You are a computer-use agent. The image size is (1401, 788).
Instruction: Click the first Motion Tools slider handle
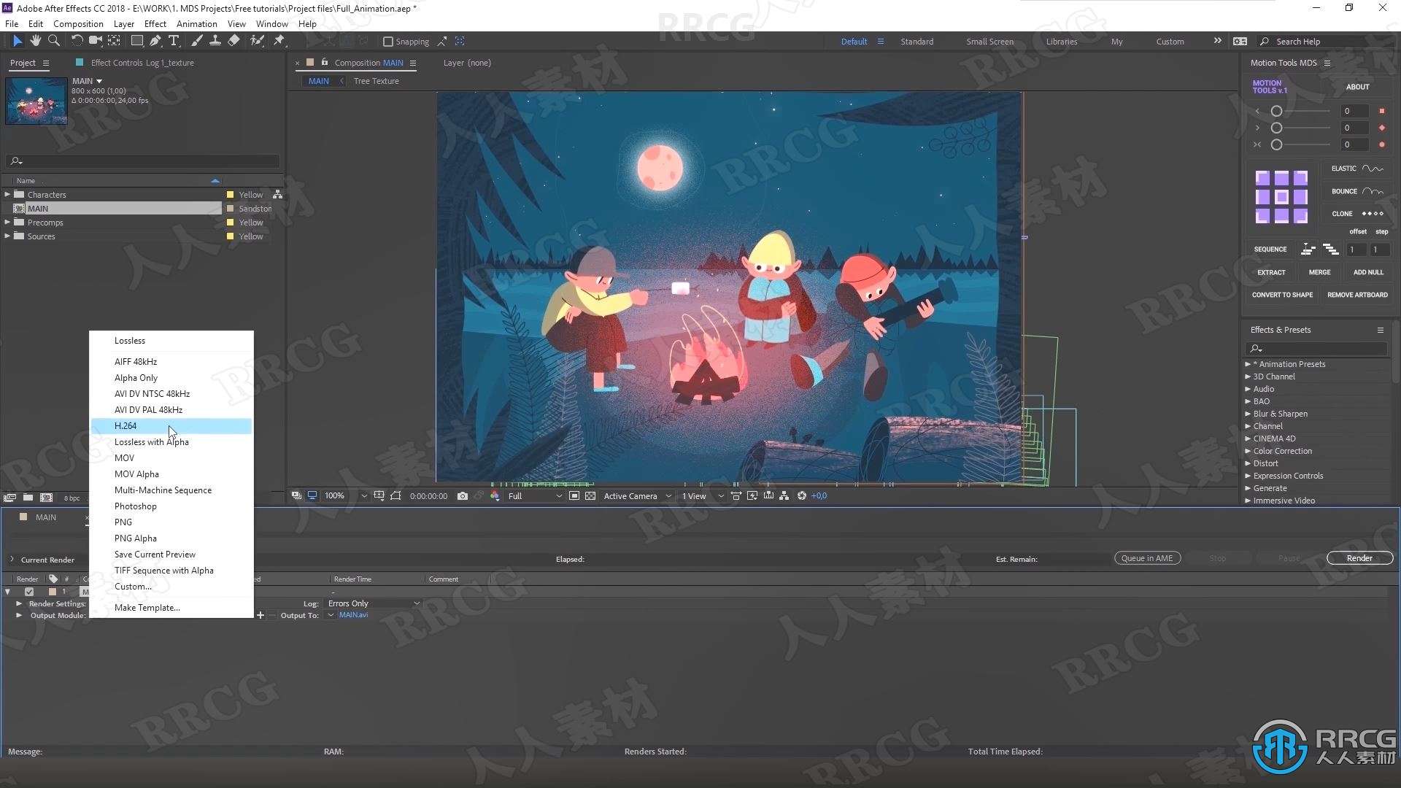1276,111
